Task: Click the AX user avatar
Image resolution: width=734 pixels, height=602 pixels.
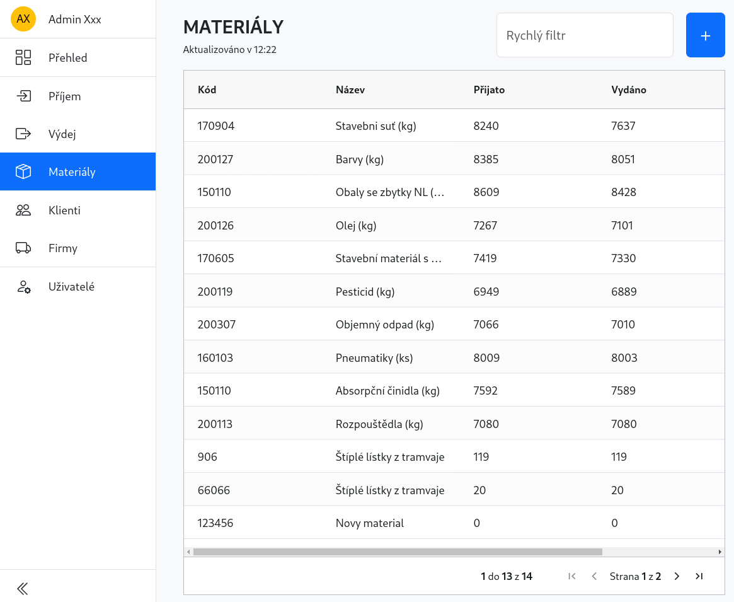Action: pyautogui.click(x=23, y=19)
